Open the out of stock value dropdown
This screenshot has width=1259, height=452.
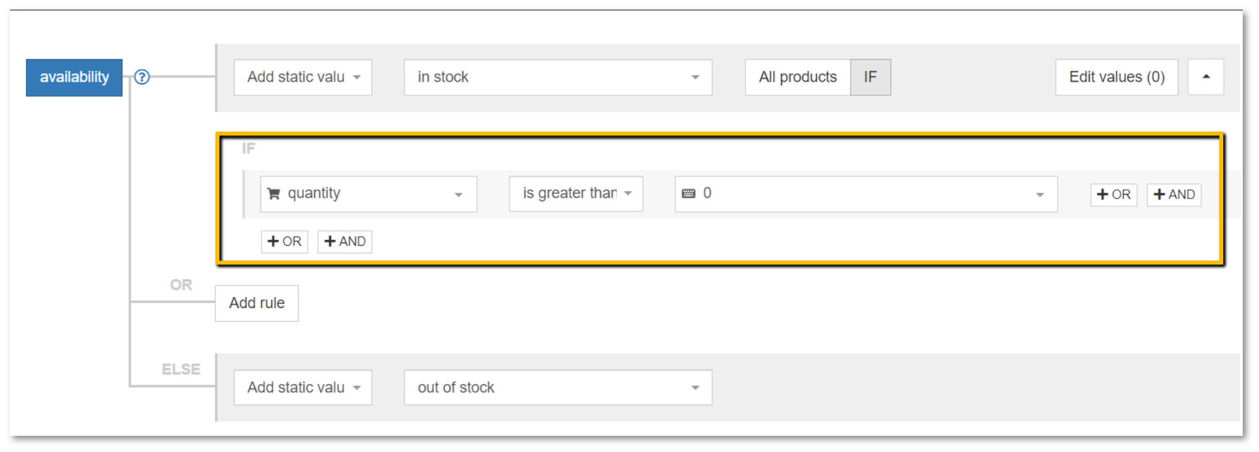tap(556, 387)
